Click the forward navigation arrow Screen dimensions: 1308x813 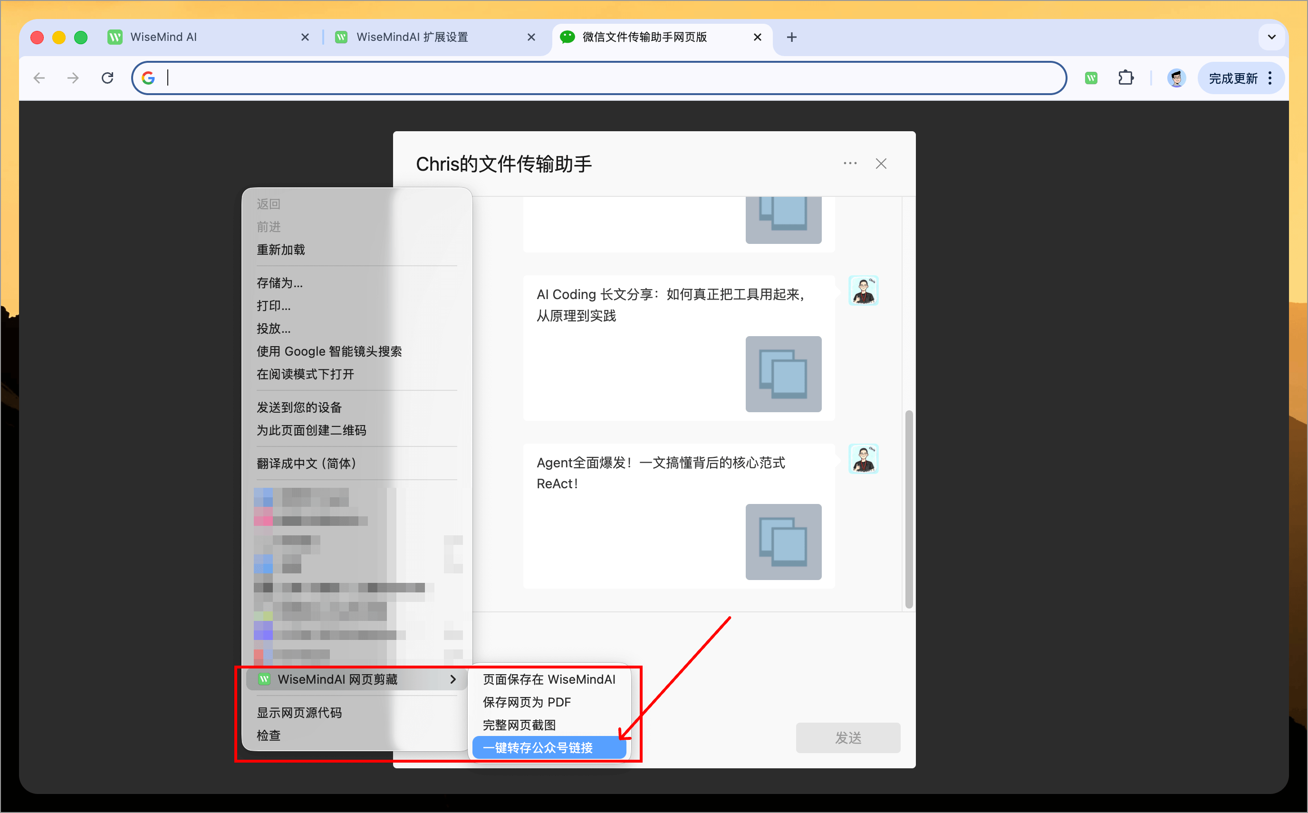point(73,78)
